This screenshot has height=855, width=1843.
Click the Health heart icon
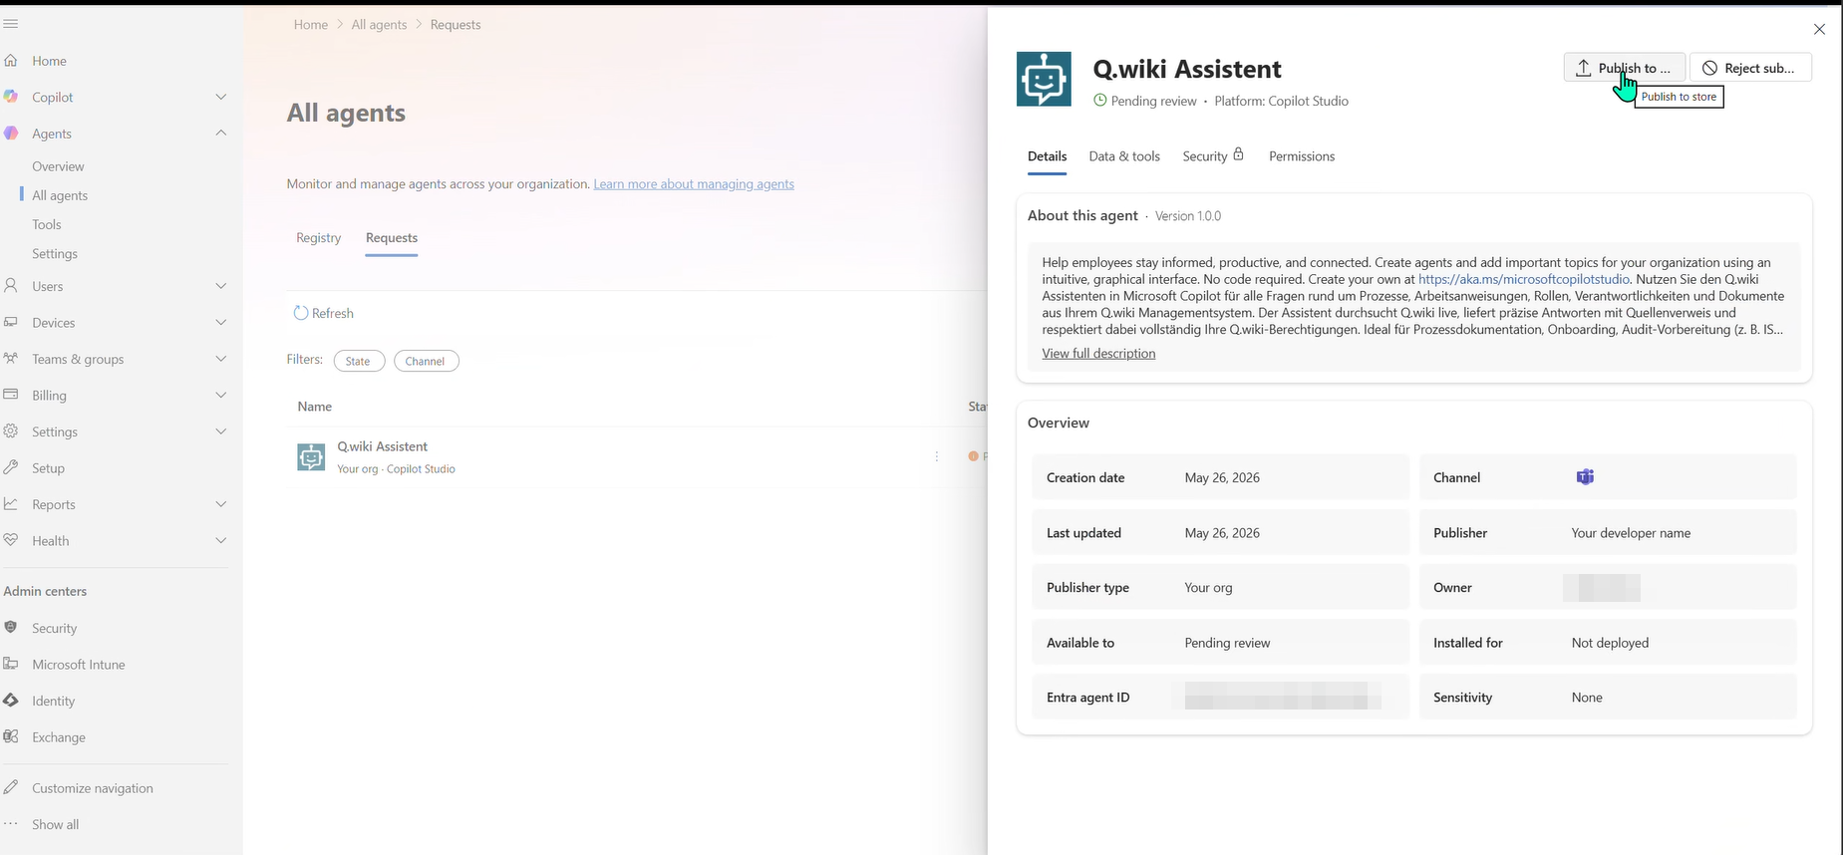[11, 540]
